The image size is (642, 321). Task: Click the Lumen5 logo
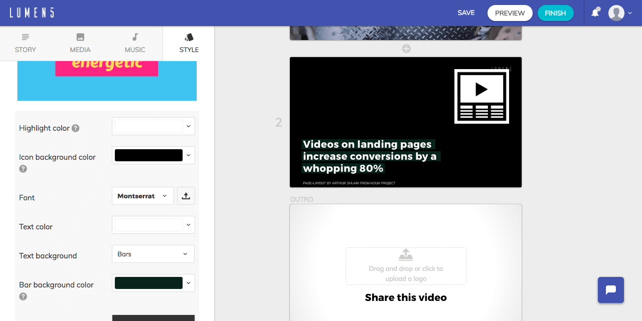pos(32,13)
